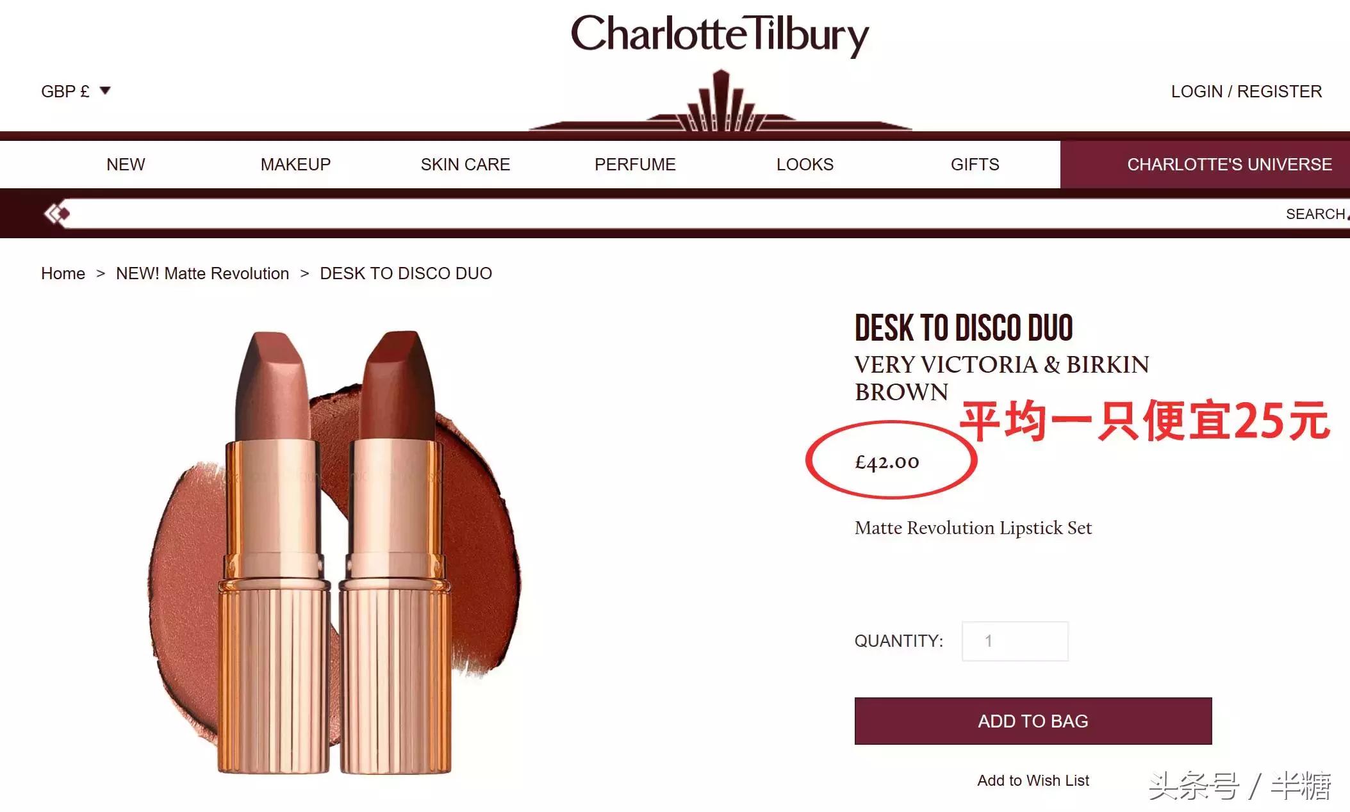Viewport: 1350px width, 812px height.
Task: Switch to CHARLOTTE'S UNIVERSE tab
Action: 1205,165
